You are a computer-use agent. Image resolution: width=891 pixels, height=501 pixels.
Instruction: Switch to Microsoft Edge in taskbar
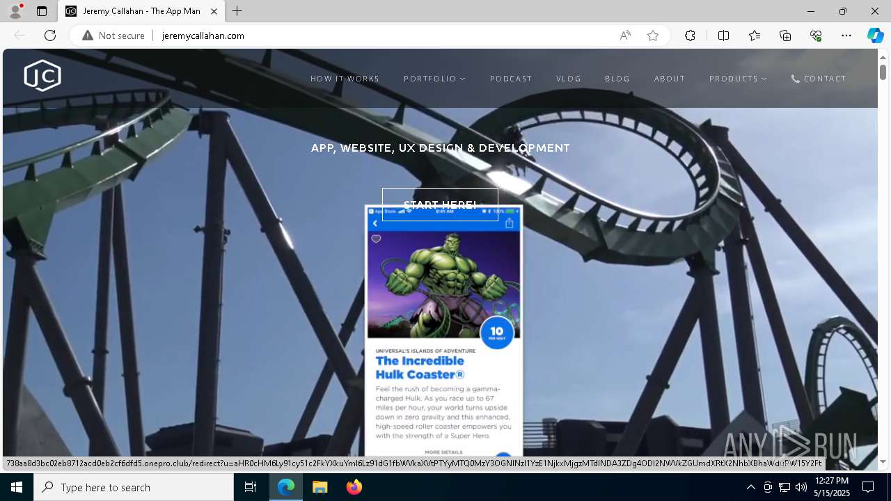(286, 487)
